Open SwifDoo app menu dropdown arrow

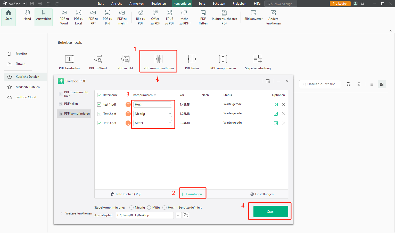24,4
